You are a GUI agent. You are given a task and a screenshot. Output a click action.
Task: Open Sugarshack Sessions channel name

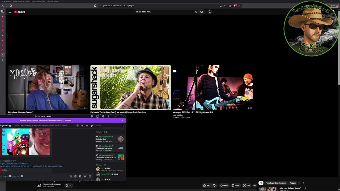52,184
